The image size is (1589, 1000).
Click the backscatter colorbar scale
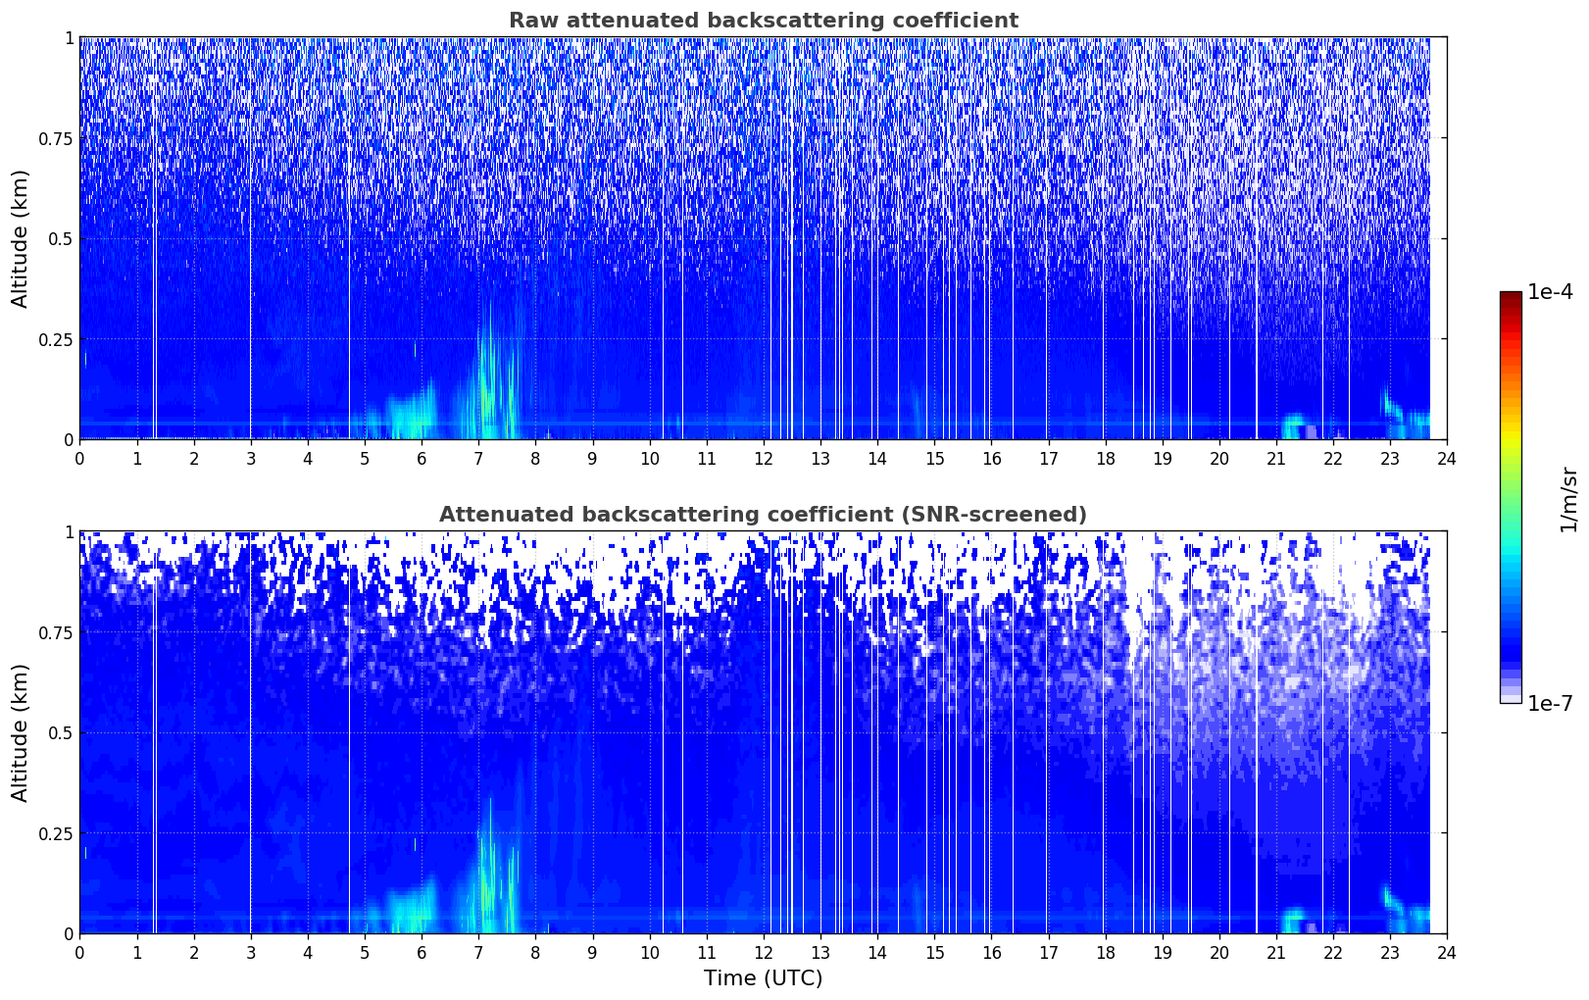click(1511, 497)
